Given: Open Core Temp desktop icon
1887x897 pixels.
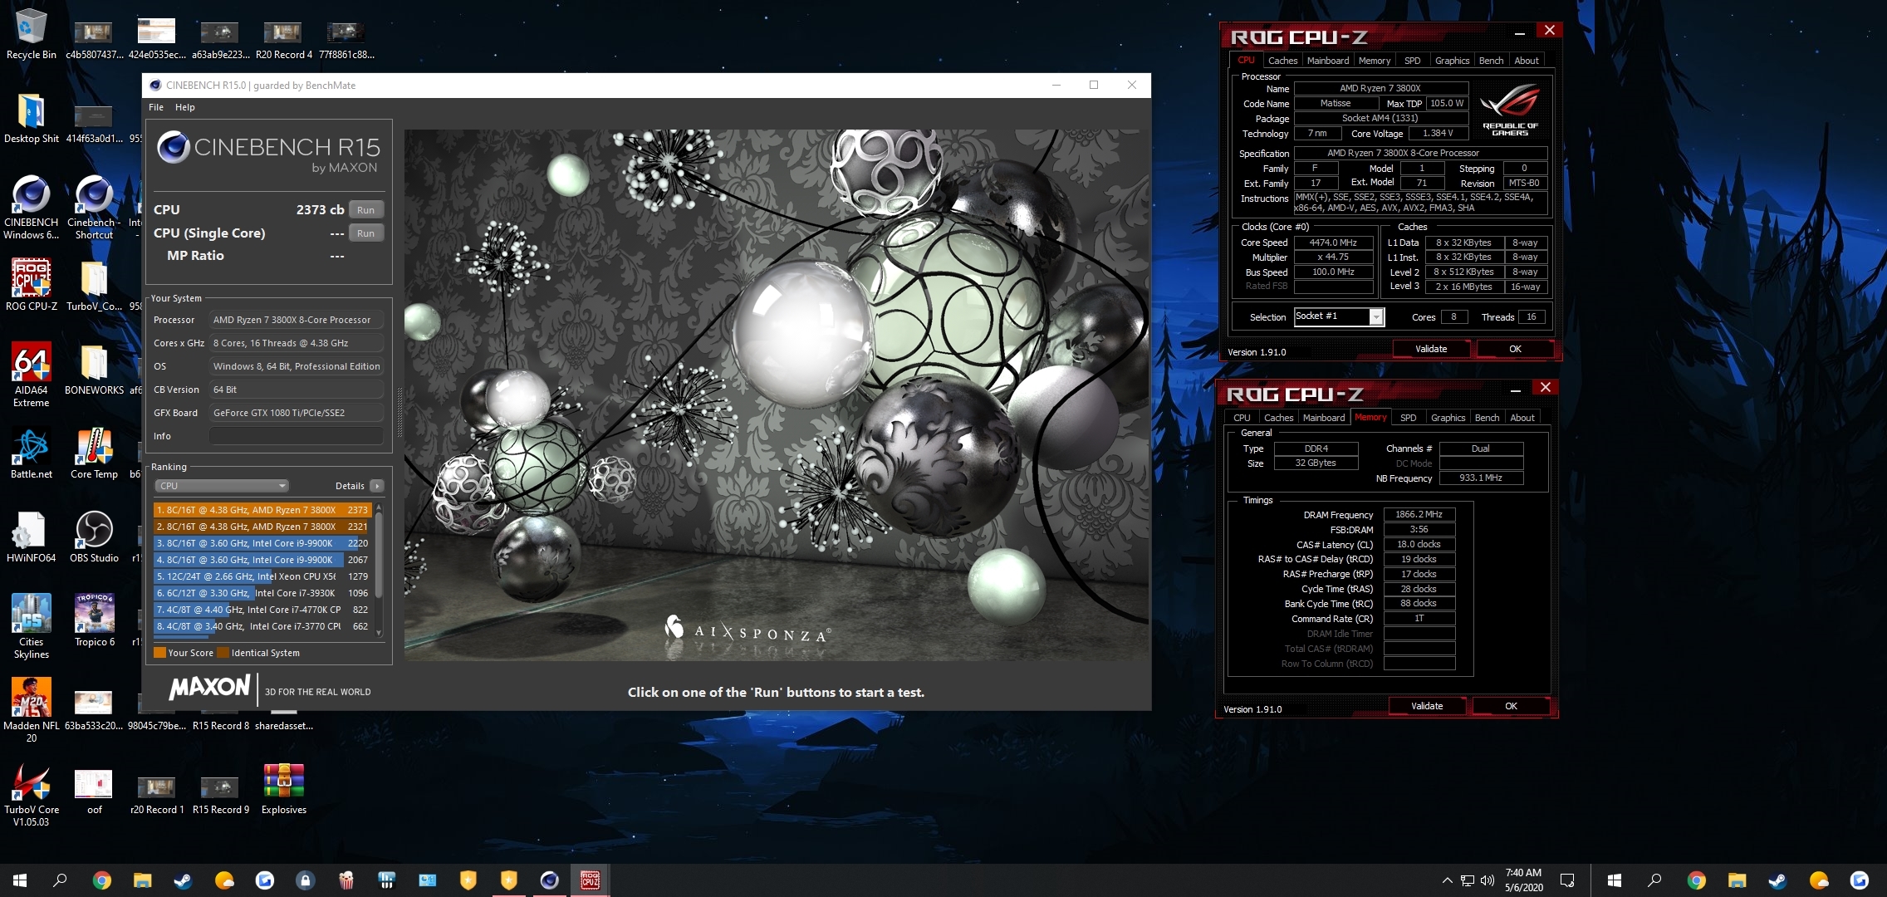Looking at the screenshot, I should 94,453.
